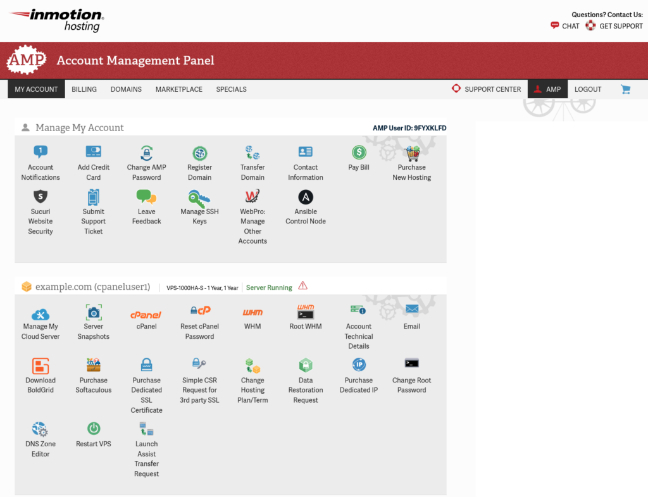Open the SUPPORT CENTER
648x497 pixels.
(x=487, y=89)
